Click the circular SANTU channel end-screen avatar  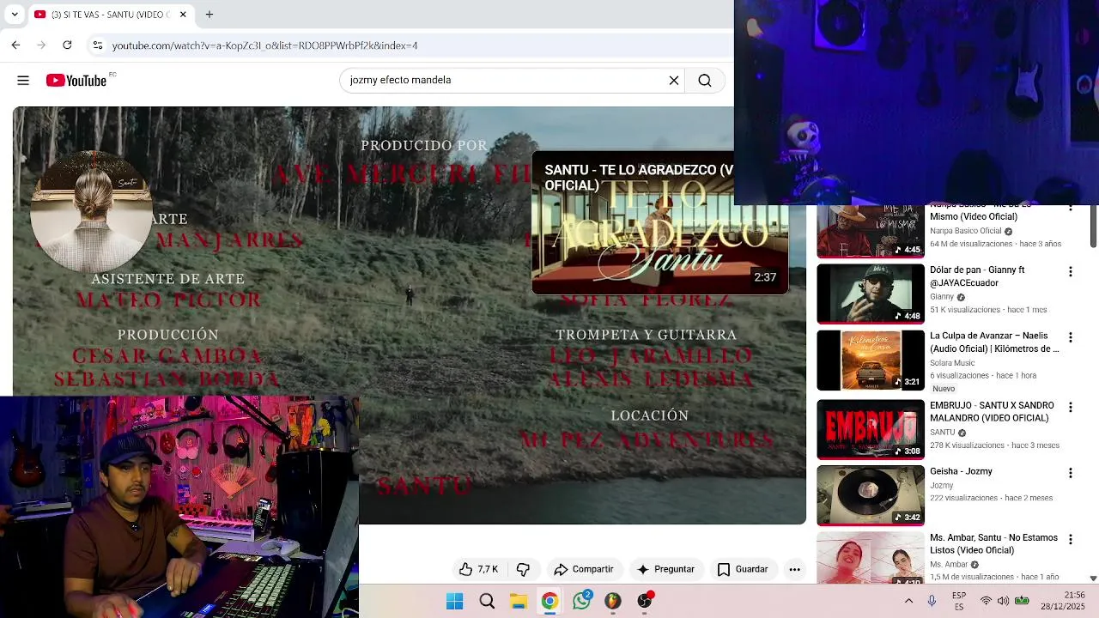91,212
